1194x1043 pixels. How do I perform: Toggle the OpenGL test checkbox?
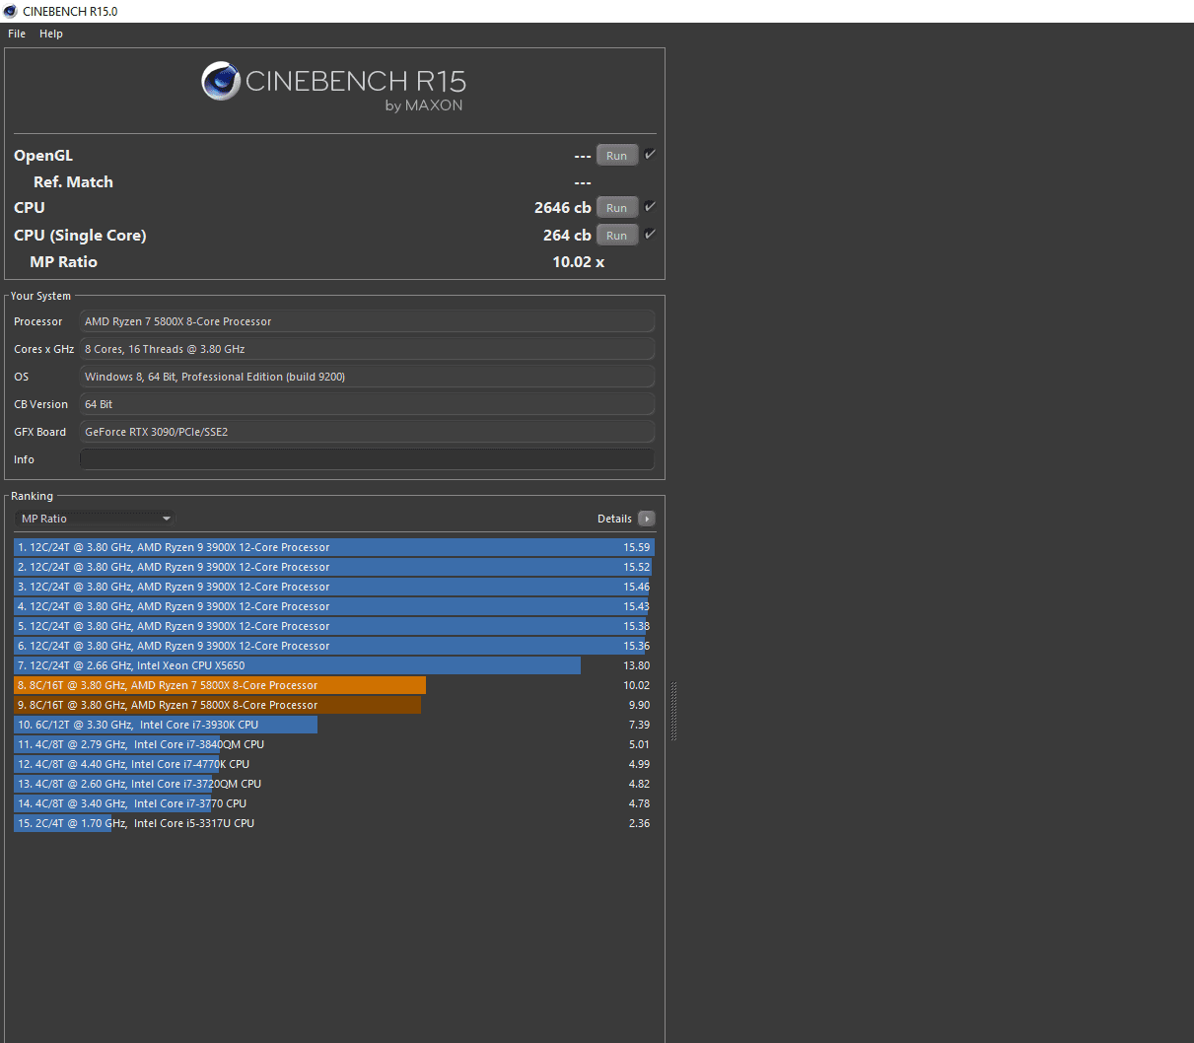pyautogui.click(x=650, y=155)
